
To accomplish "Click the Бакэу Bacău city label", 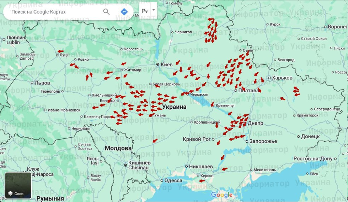I will [96, 178].
